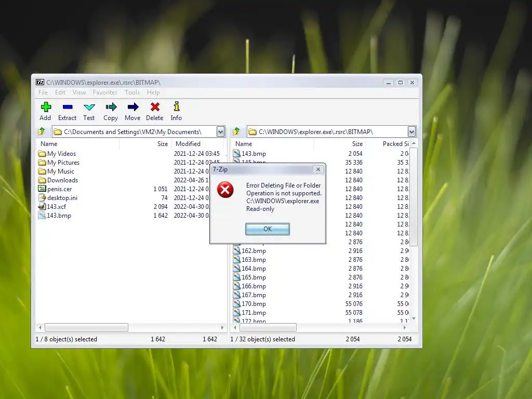The width and height of the screenshot is (532, 399).
Task: Sort right panel by Packed Size column
Action: [388, 144]
